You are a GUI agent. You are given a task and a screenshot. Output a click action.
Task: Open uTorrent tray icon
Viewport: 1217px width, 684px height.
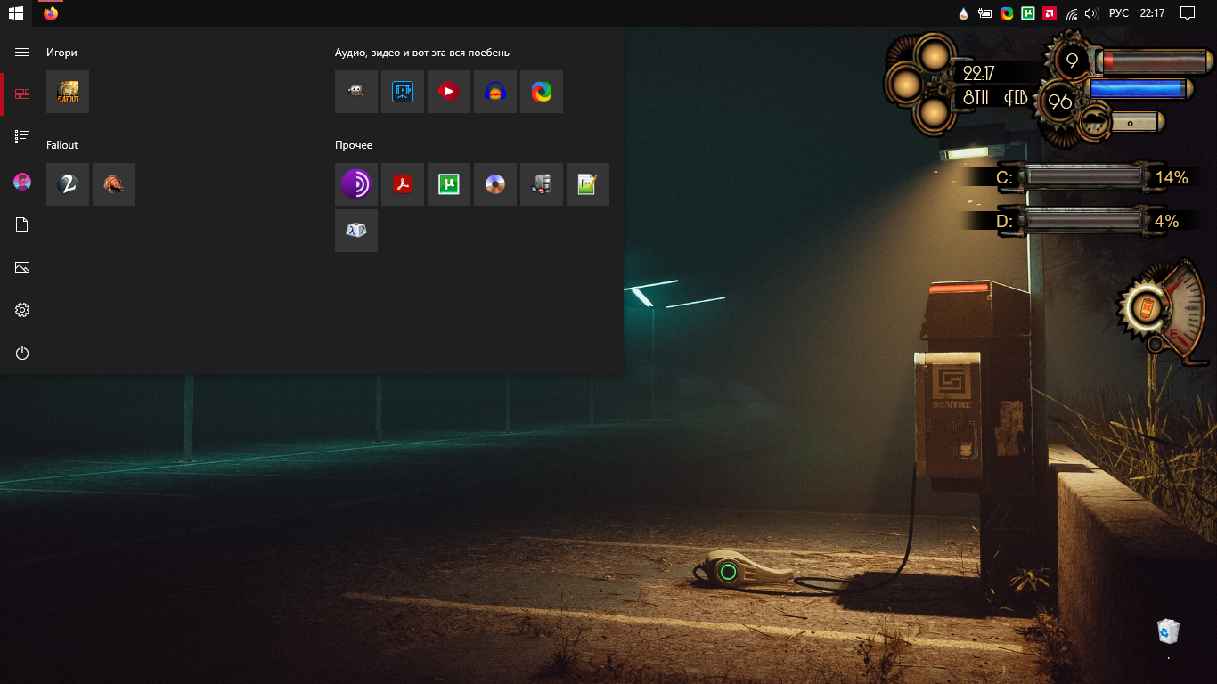(x=1028, y=13)
